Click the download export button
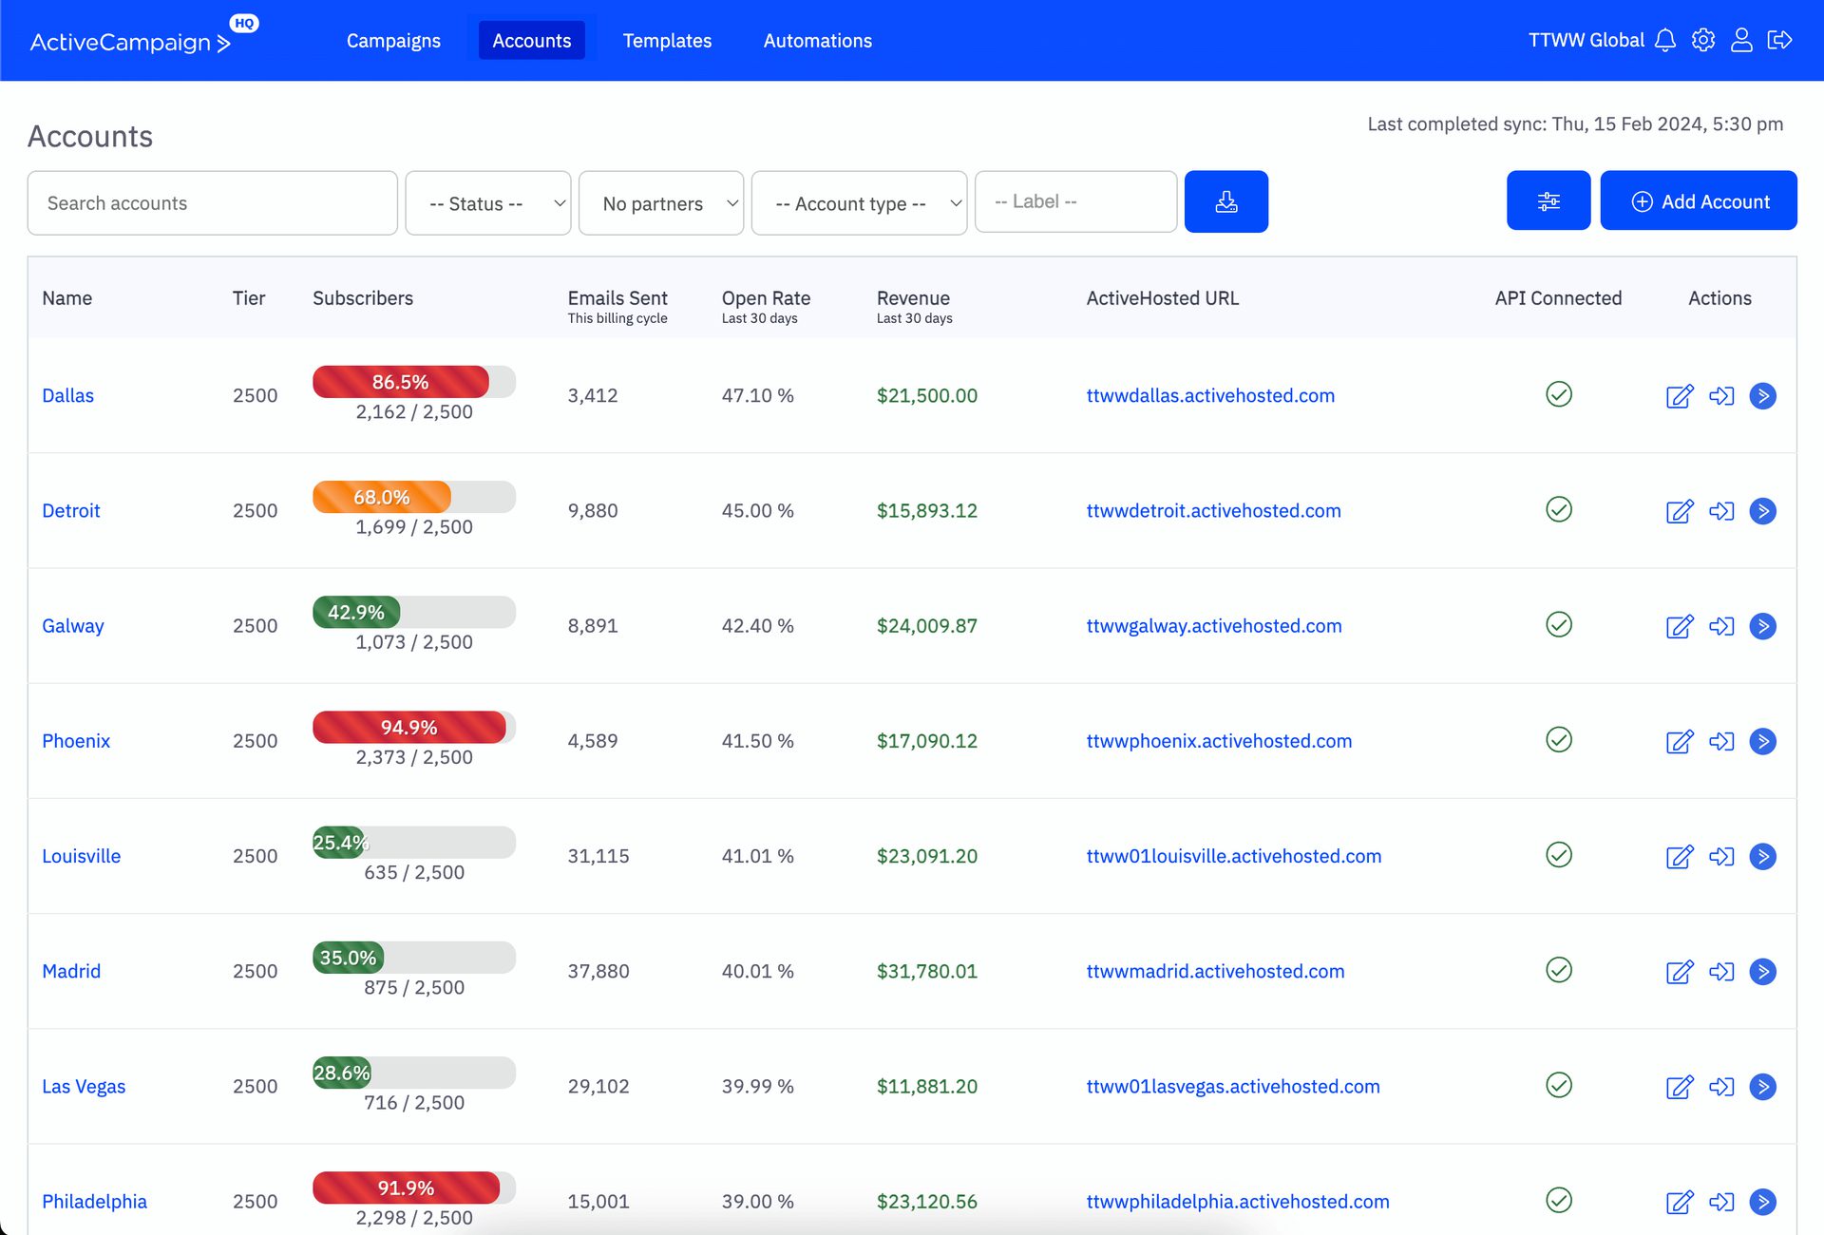Viewport: 1824px width, 1235px height. (1225, 201)
